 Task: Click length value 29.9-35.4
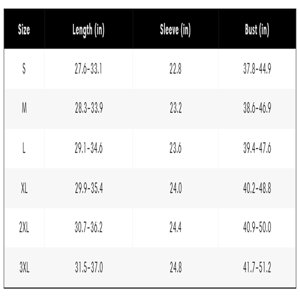coord(89,188)
